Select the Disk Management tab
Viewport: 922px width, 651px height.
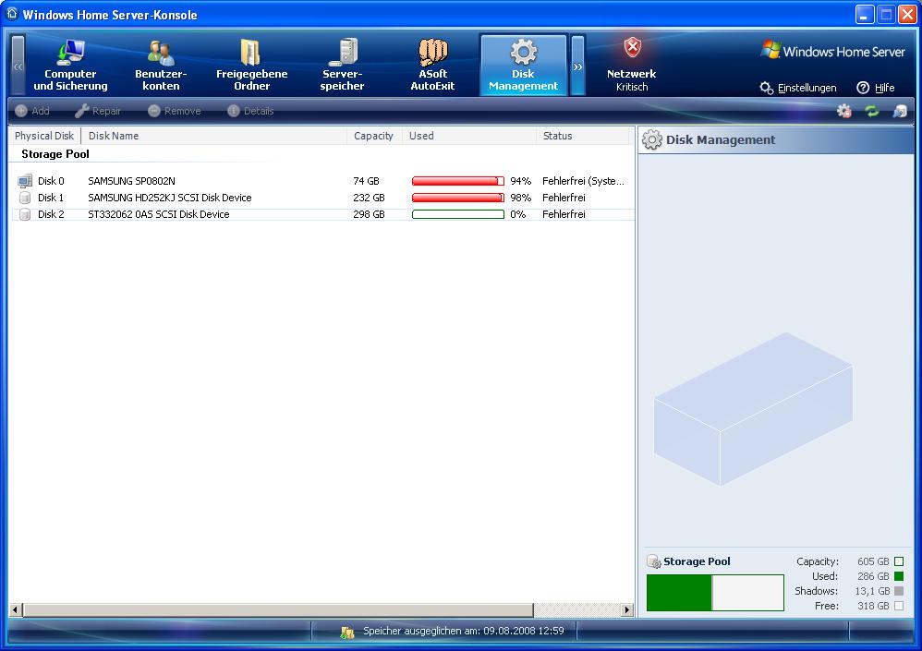coord(523,66)
